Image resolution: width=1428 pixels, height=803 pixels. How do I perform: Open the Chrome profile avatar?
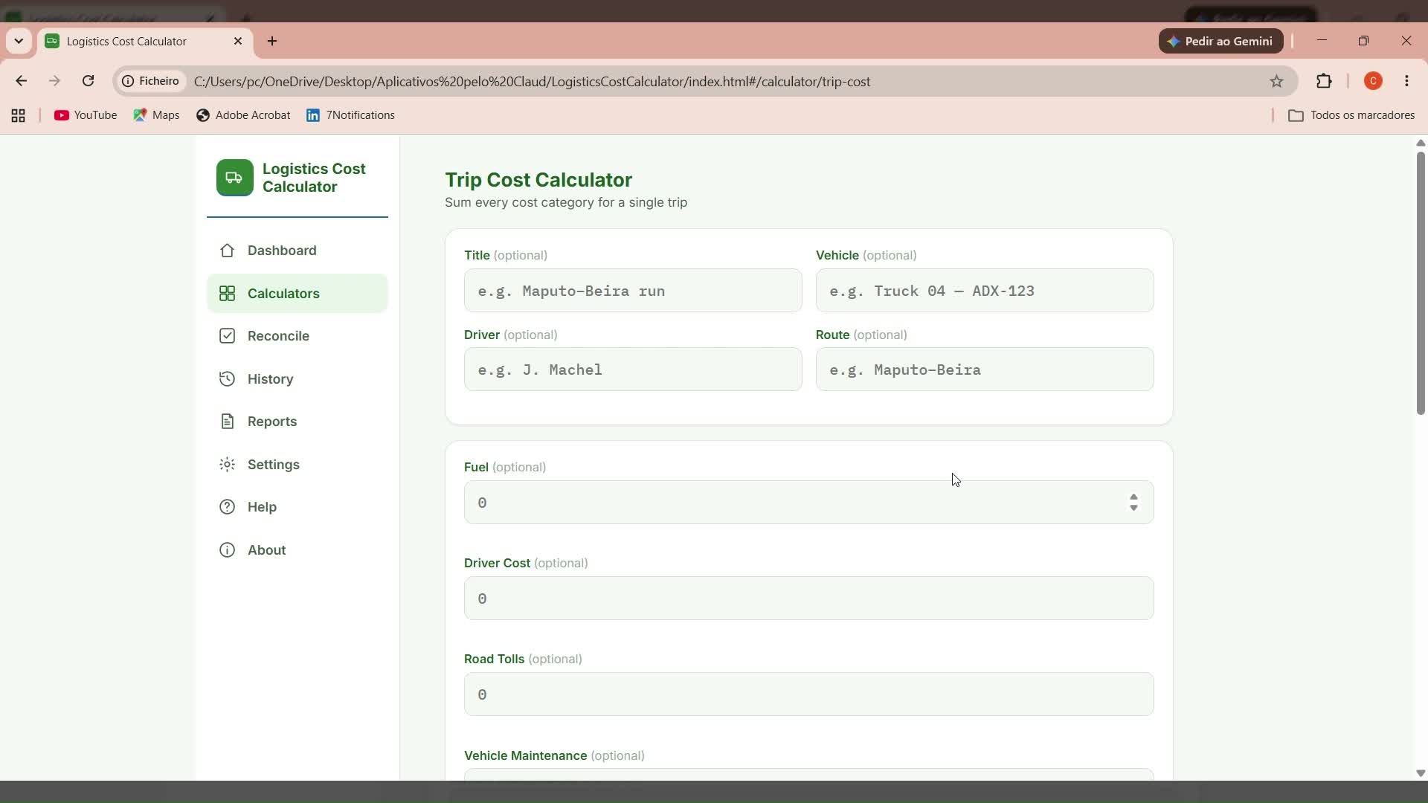point(1374,81)
